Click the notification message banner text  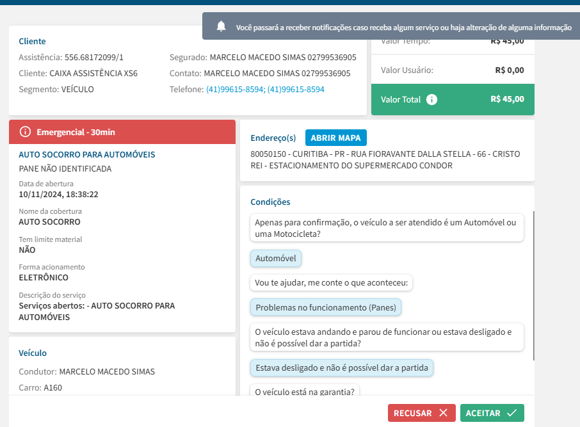tap(403, 28)
